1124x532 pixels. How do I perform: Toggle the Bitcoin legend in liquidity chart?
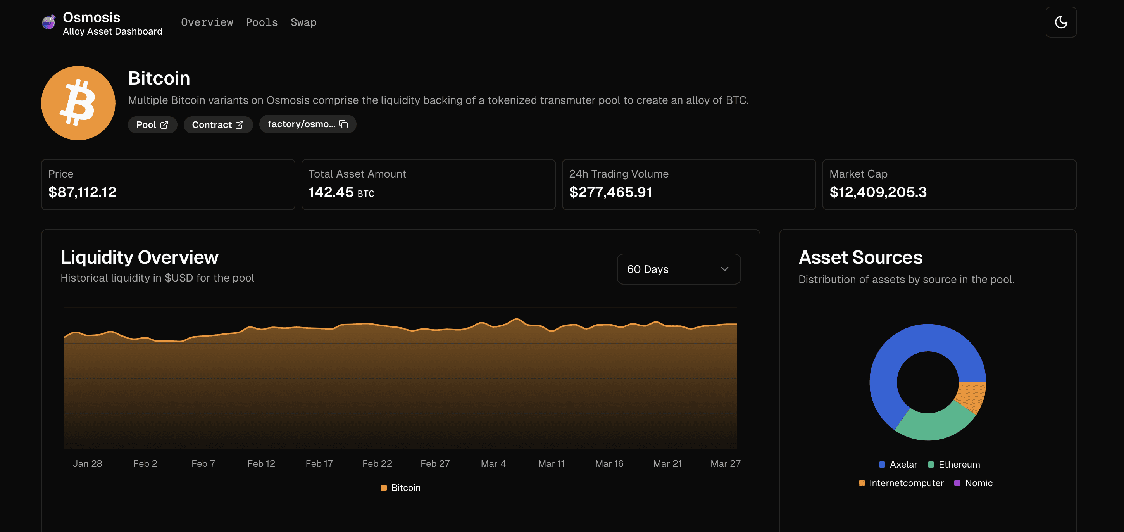point(400,487)
